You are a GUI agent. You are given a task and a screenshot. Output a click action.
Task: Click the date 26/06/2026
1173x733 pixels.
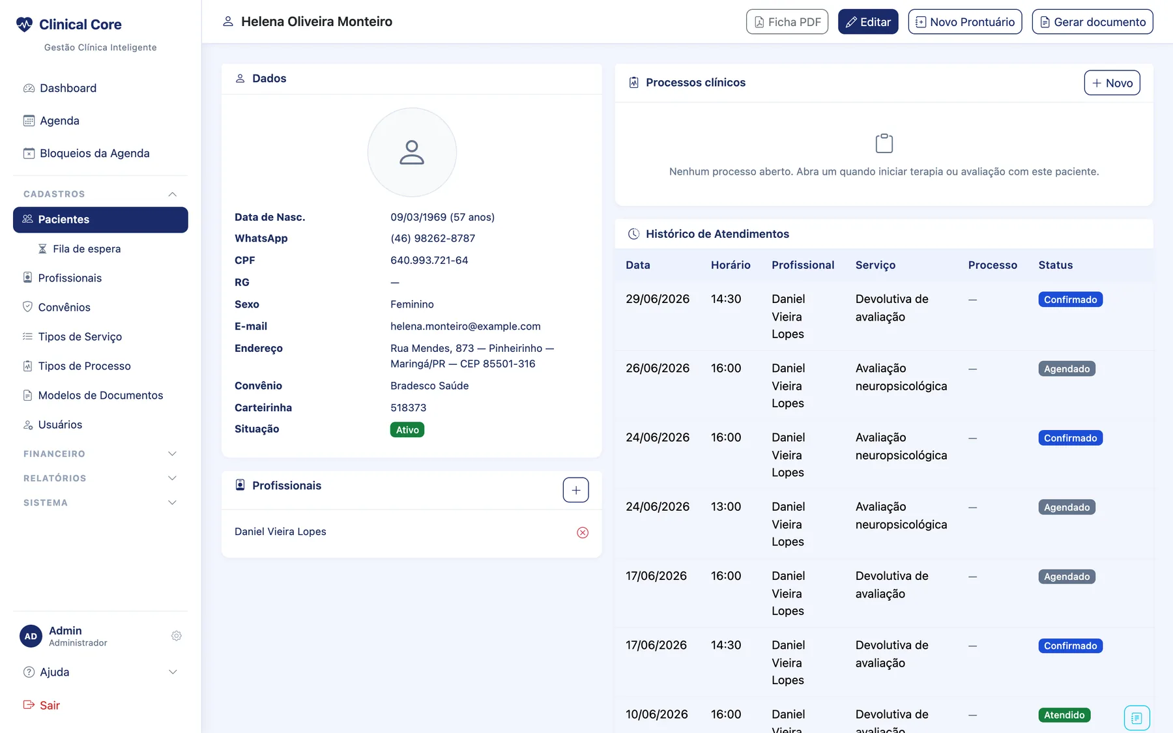point(658,368)
